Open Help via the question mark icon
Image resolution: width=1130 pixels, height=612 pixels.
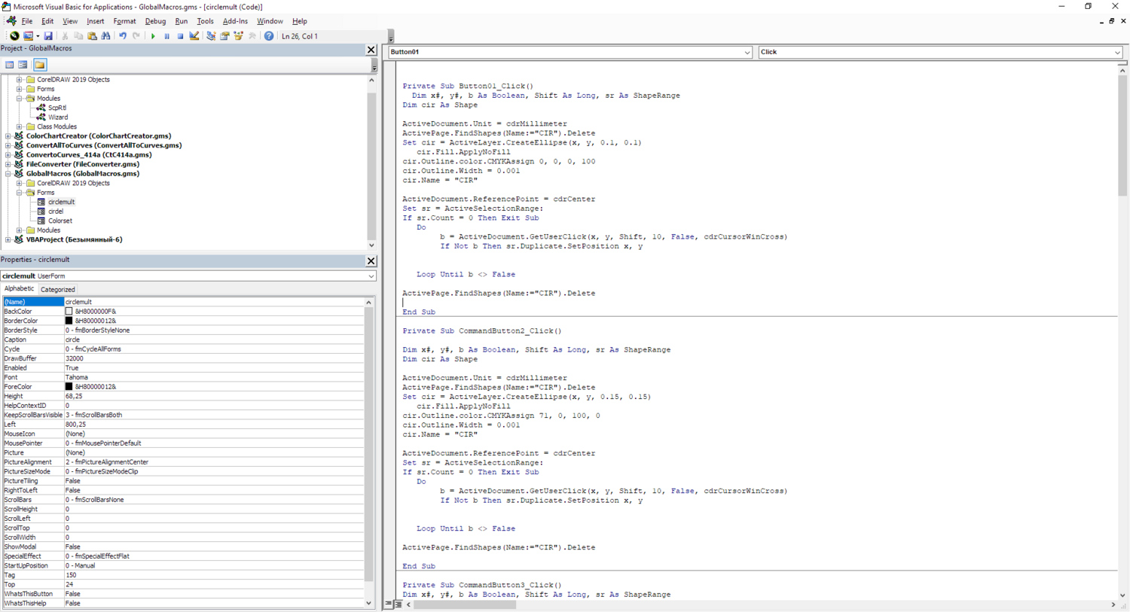point(269,36)
